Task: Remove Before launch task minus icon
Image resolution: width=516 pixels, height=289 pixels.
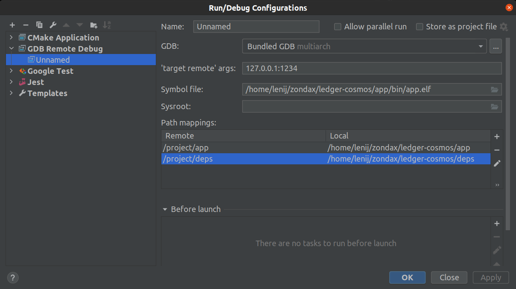Action: [497, 237]
